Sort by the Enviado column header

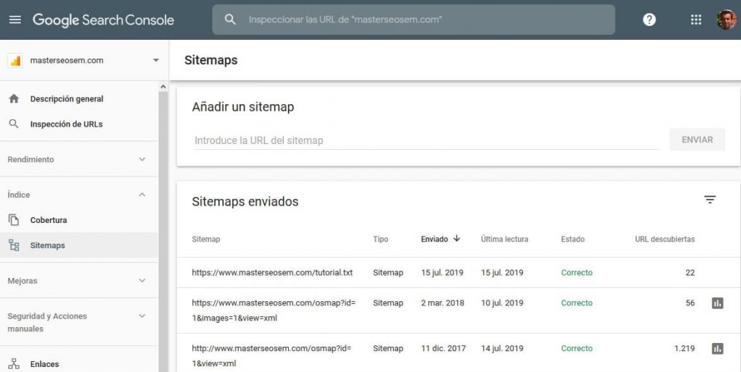(434, 239)
